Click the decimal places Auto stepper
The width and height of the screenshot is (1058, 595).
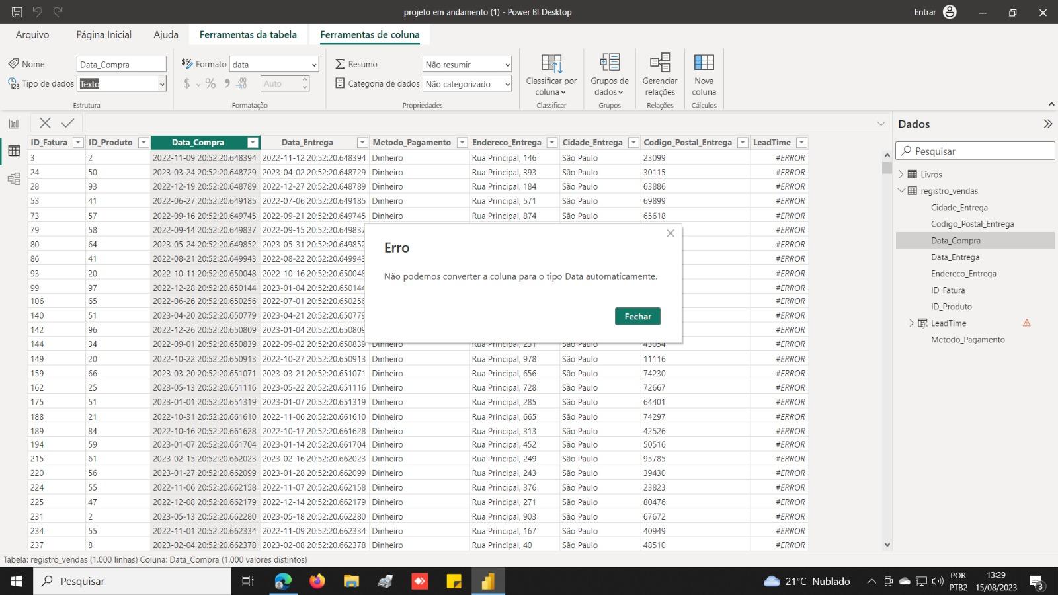(x=305, y=83)
